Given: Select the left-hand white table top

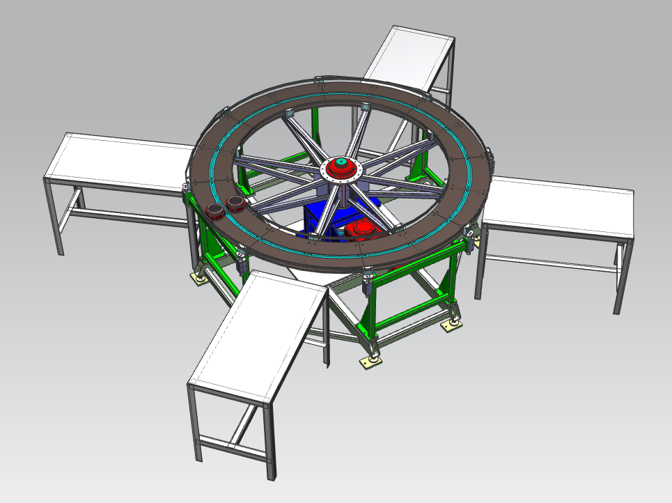Looking at the screenshot, I should (118, 162).
